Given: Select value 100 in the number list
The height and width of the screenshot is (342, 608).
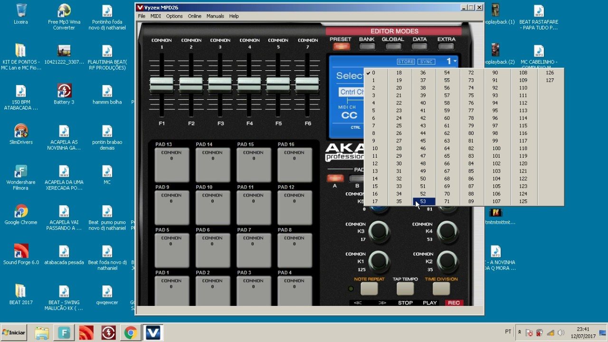Looking at the screenshot, I should 496,149.
